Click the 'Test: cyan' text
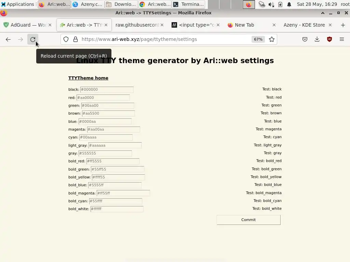This screenshot has height=262, width=350. [x=272, y=137]
